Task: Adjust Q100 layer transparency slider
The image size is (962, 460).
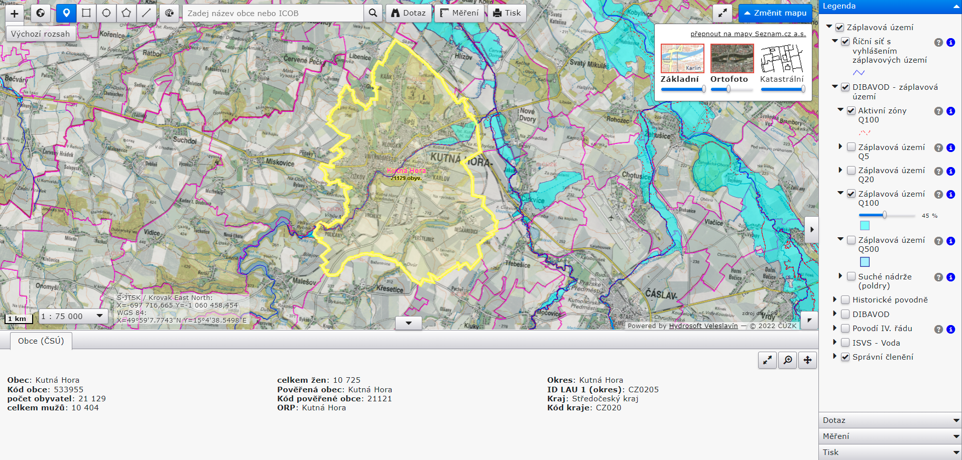Action: [x=887, y=215]
